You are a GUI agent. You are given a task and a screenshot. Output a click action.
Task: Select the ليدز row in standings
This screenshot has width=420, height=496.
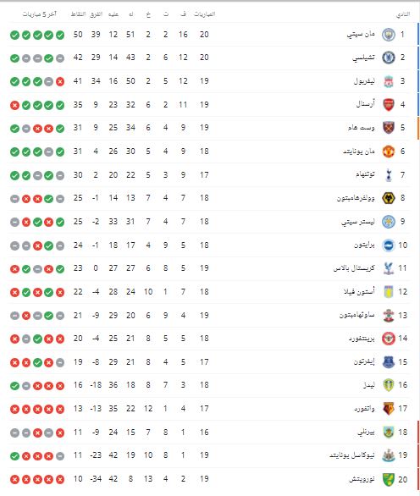209,385
